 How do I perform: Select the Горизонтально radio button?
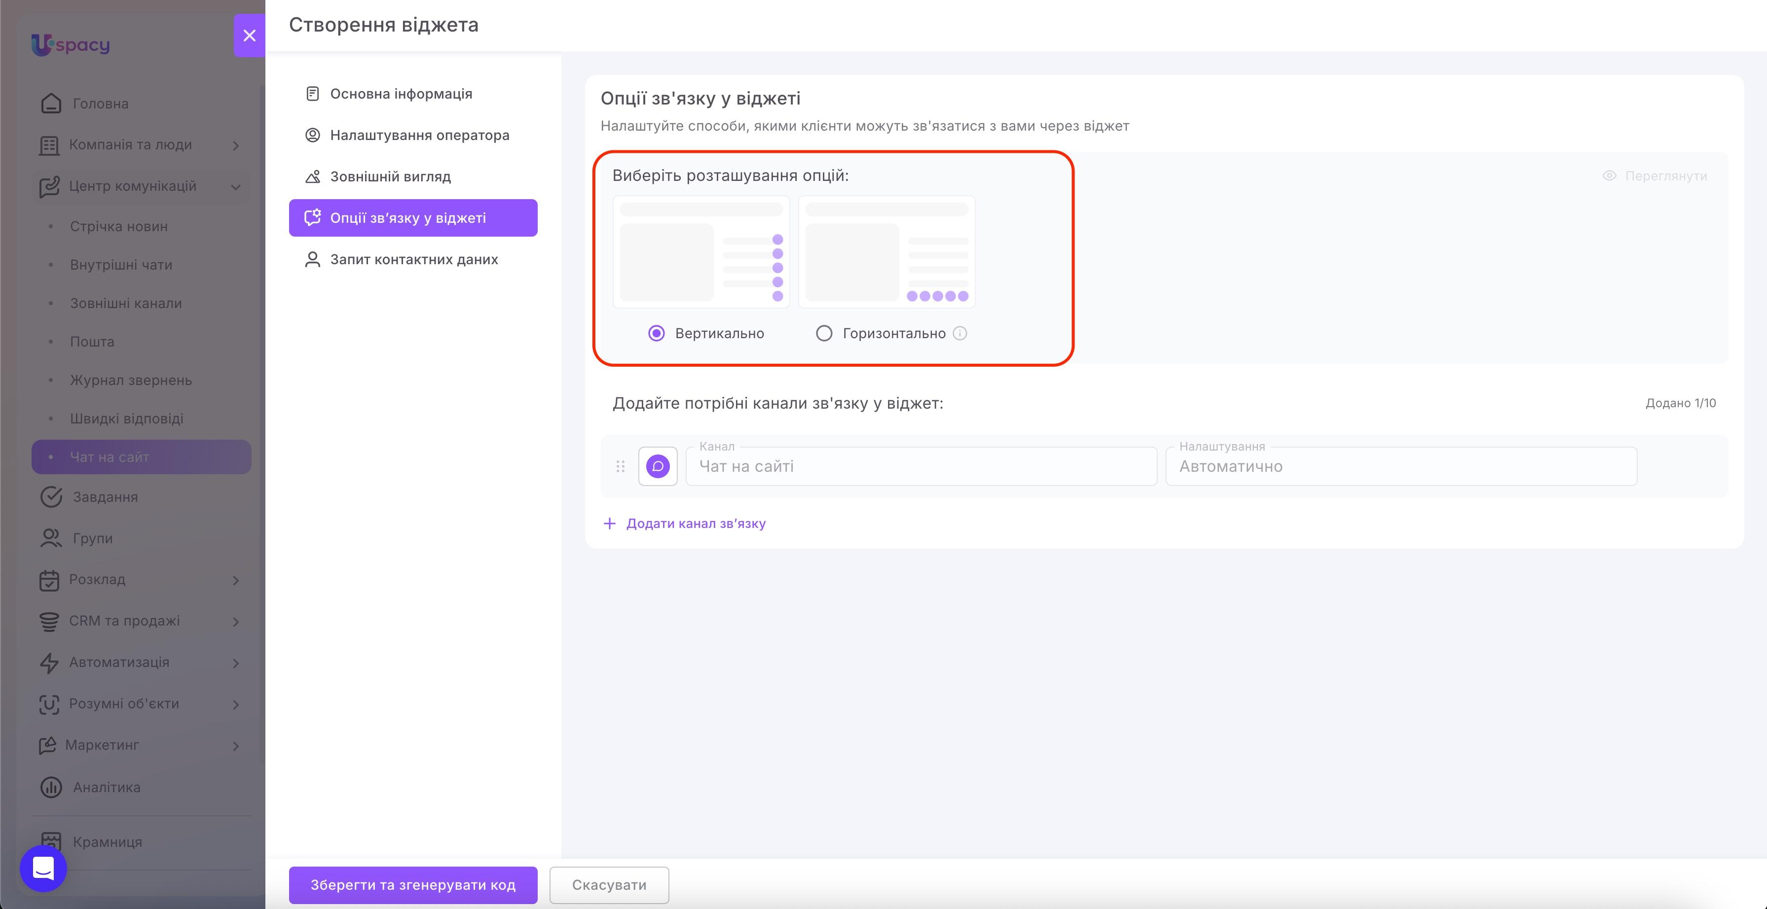[824, 333]
